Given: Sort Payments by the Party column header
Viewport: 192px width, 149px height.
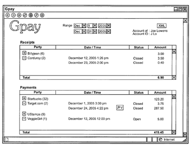Looking at the screenshot, I should [38, 92].
